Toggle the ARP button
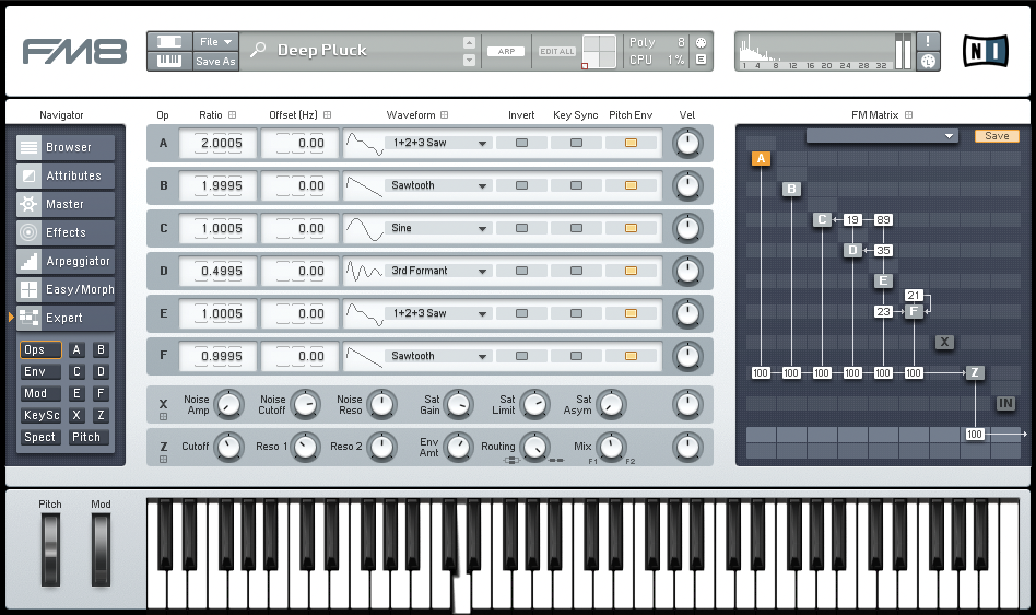This screenshot has width=1036, height=615. pos(506,51)
